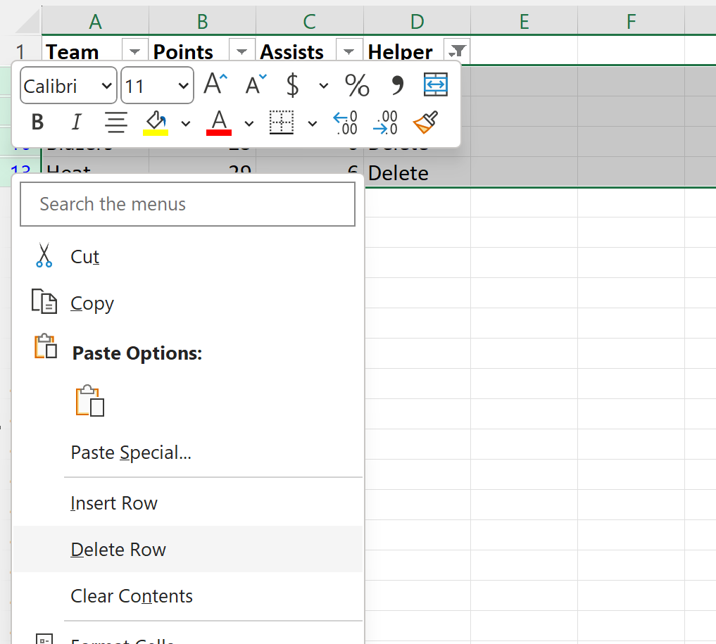Toggle Italic formatting
The height and width of the screenshot is (644, 716).
(76, 121)
